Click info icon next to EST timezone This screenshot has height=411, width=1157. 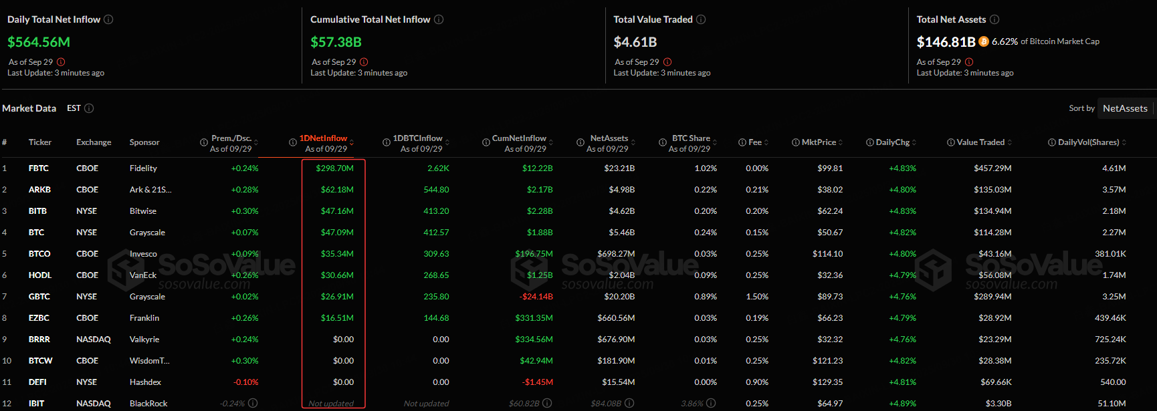click(89, 108)
